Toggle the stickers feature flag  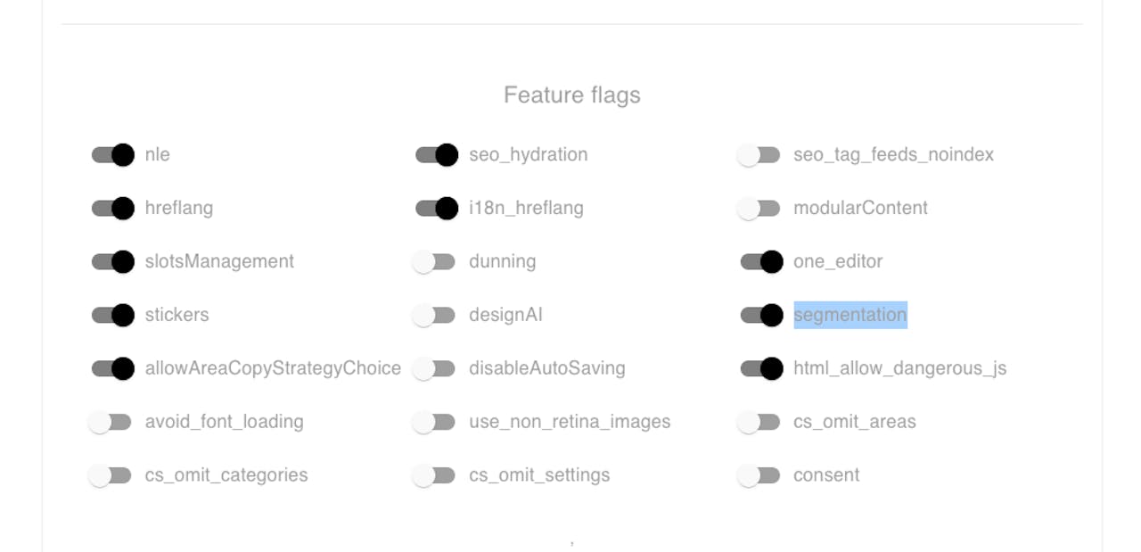click(112, 316)
